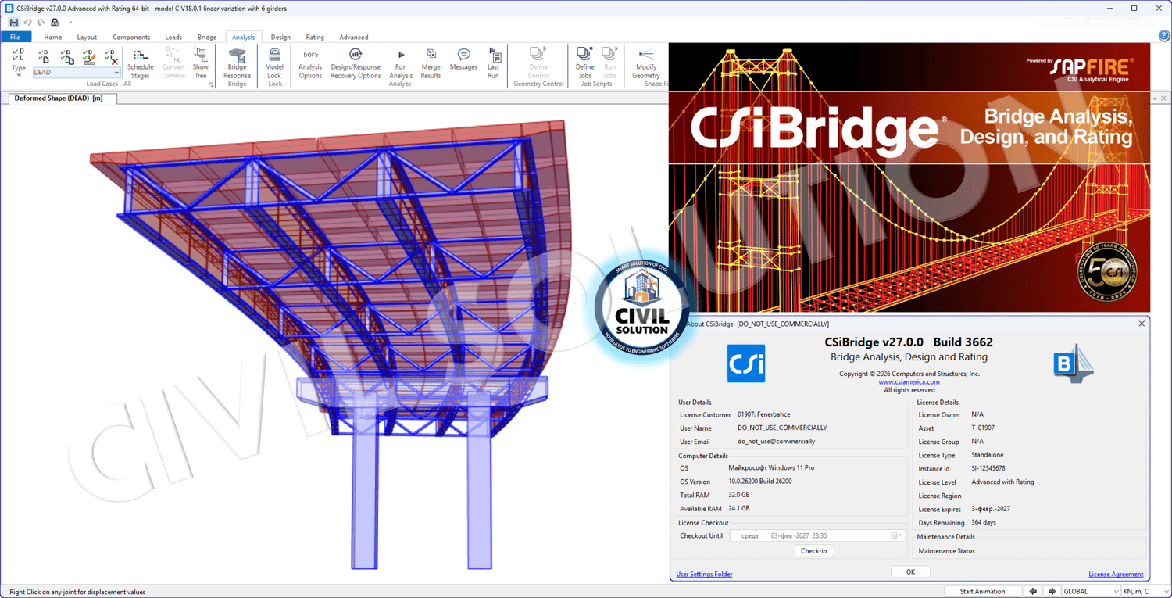Click the "01907: Fenerbahce" license customer value

[764, 414]
